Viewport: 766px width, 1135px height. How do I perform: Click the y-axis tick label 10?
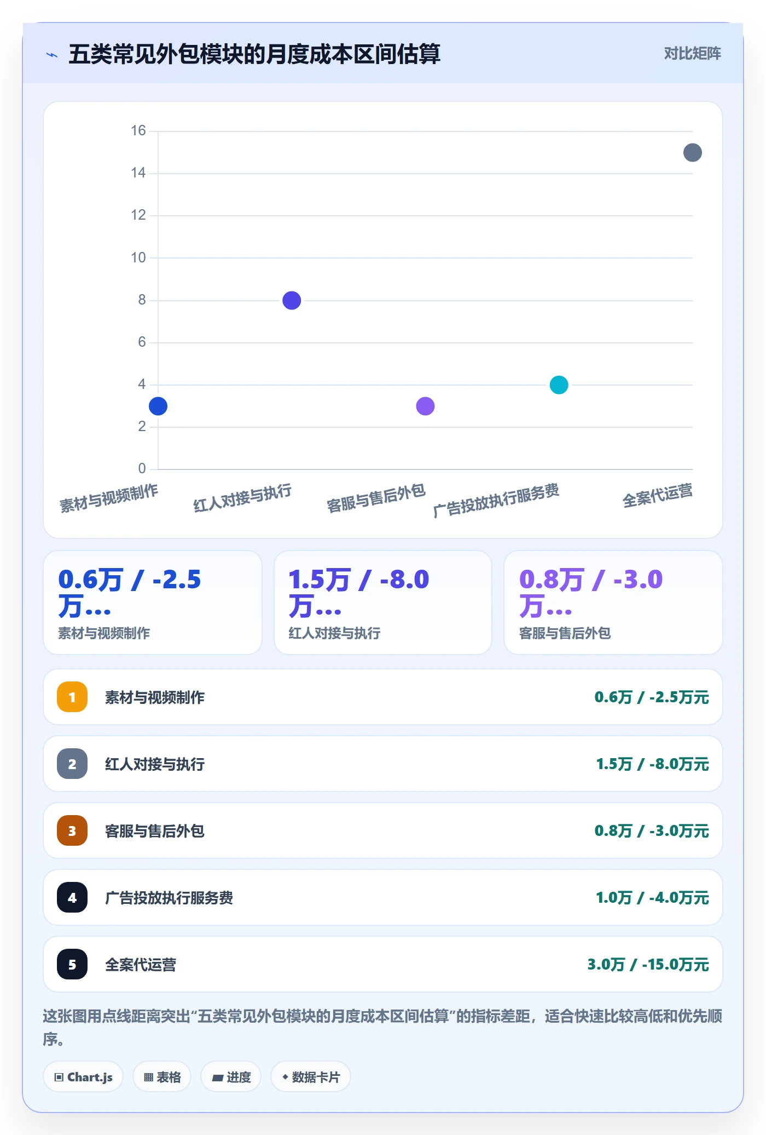pos(138,257)
